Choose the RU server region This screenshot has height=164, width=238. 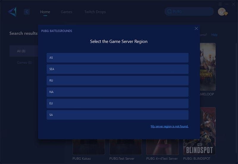118,81
